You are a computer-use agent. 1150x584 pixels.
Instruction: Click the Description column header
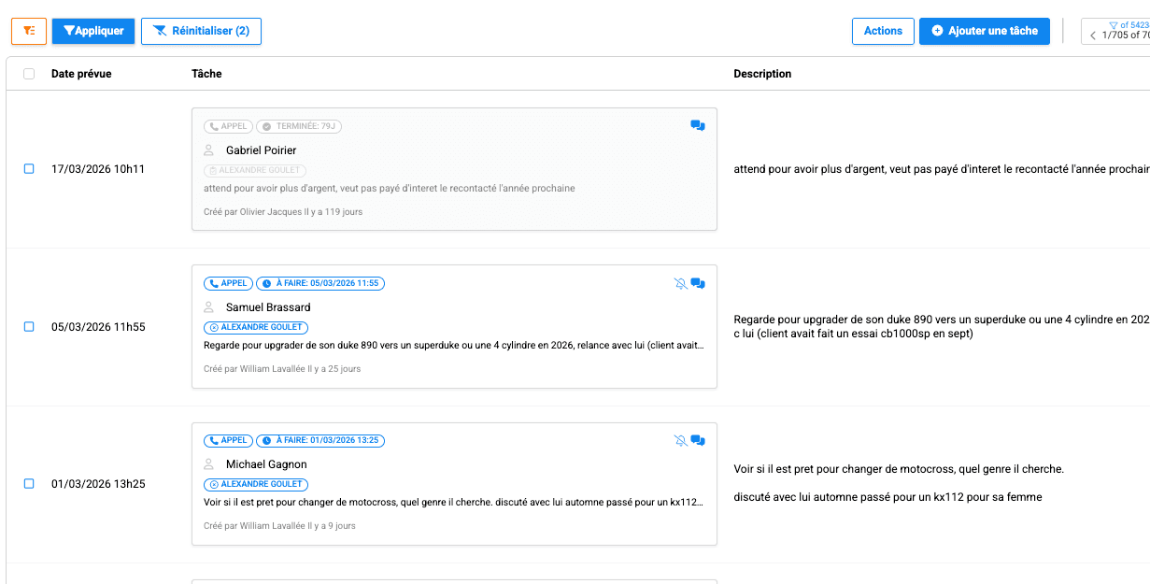(762, 74)
